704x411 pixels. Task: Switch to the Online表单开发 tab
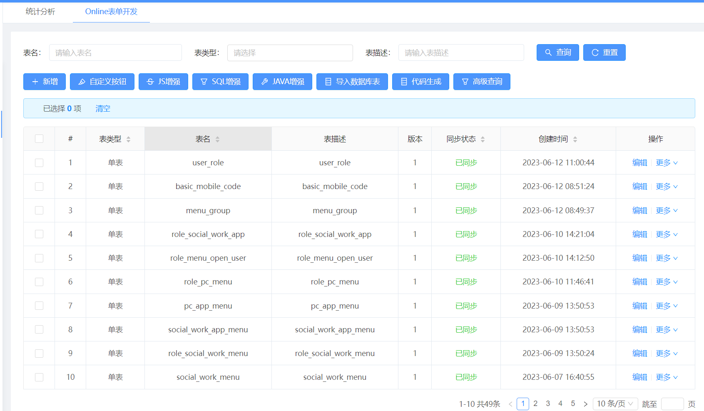pos(111,12)
